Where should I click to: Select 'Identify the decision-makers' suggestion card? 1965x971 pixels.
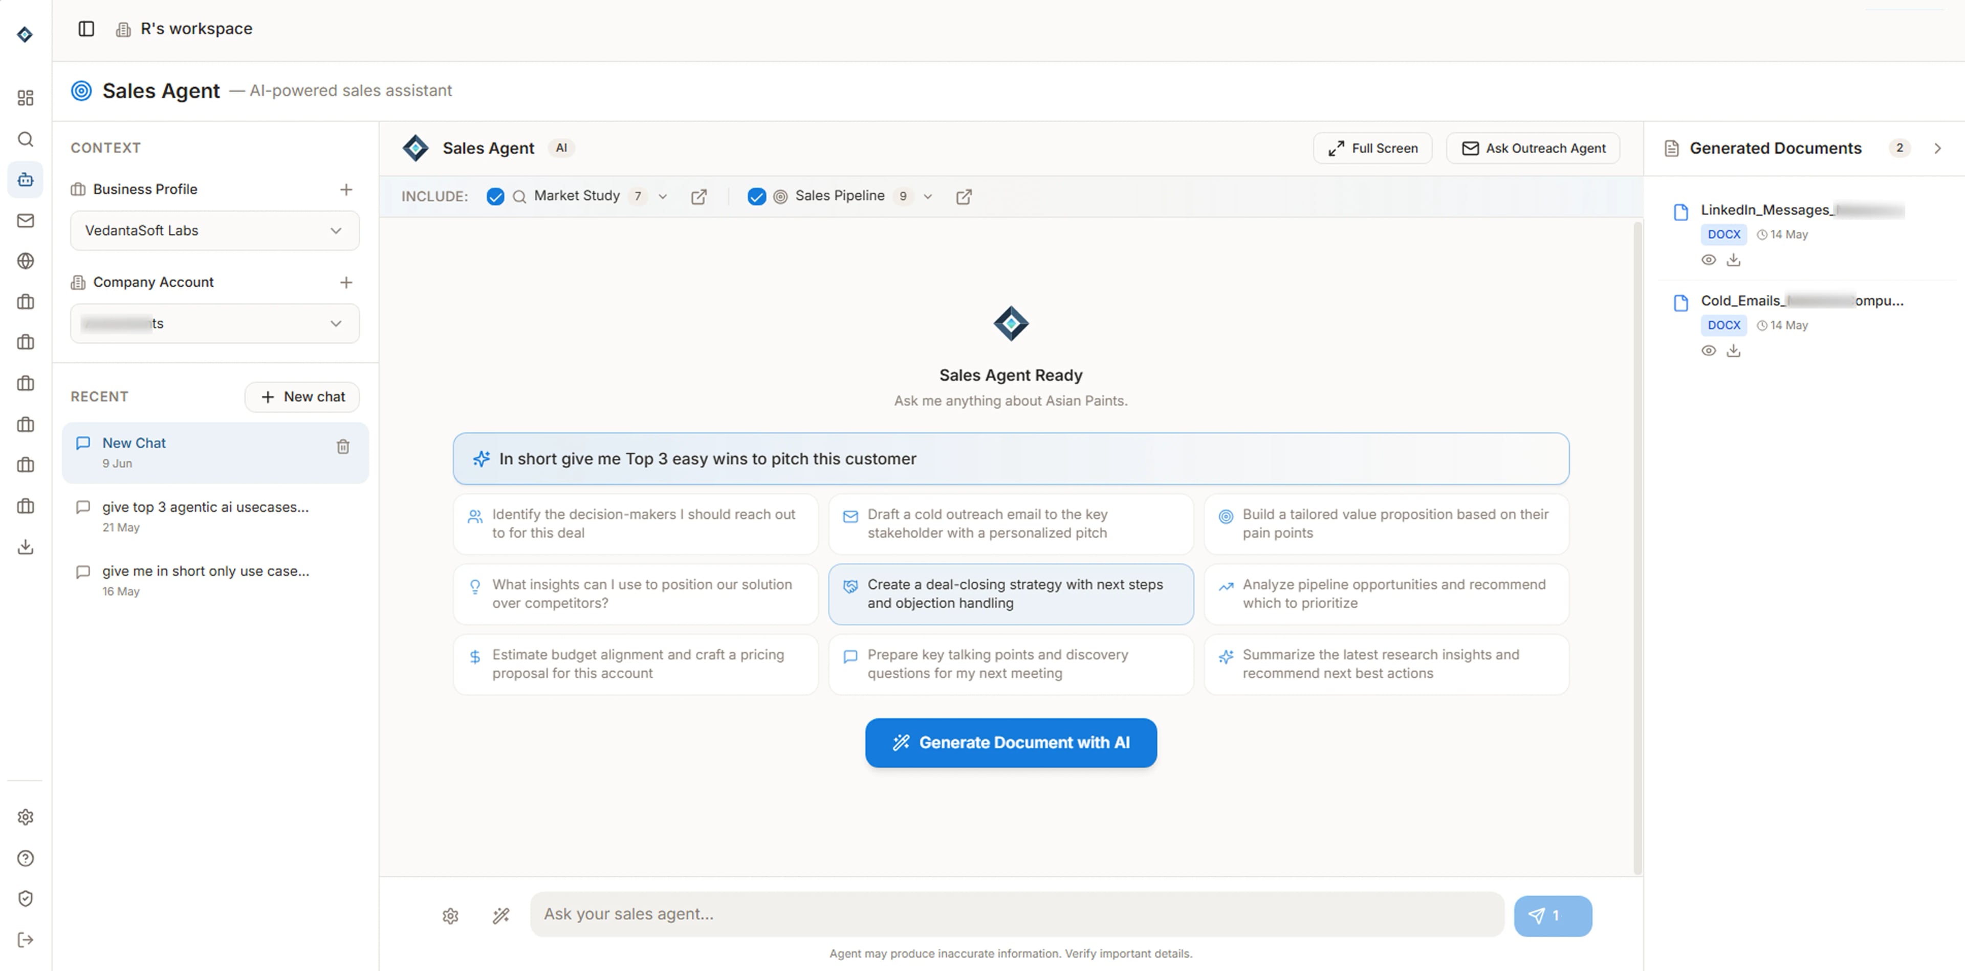coord(636,523)
